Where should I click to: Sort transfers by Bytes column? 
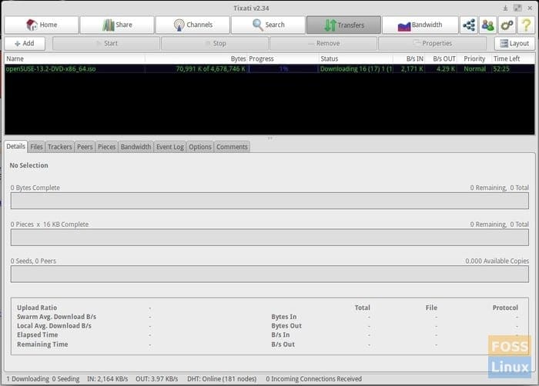point(196,58)
